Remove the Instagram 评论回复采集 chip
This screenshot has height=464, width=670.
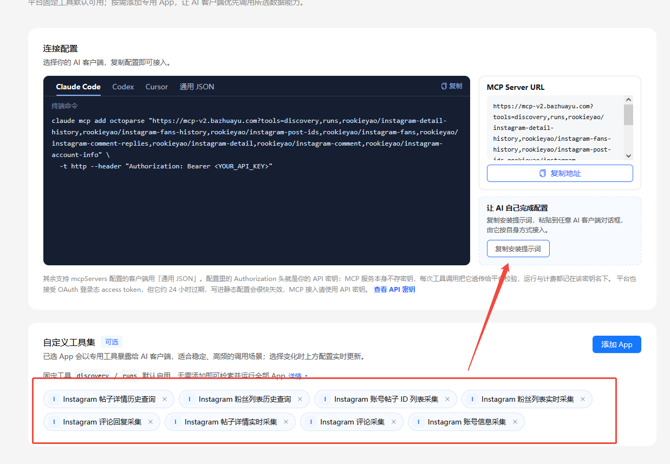[151, 422]
